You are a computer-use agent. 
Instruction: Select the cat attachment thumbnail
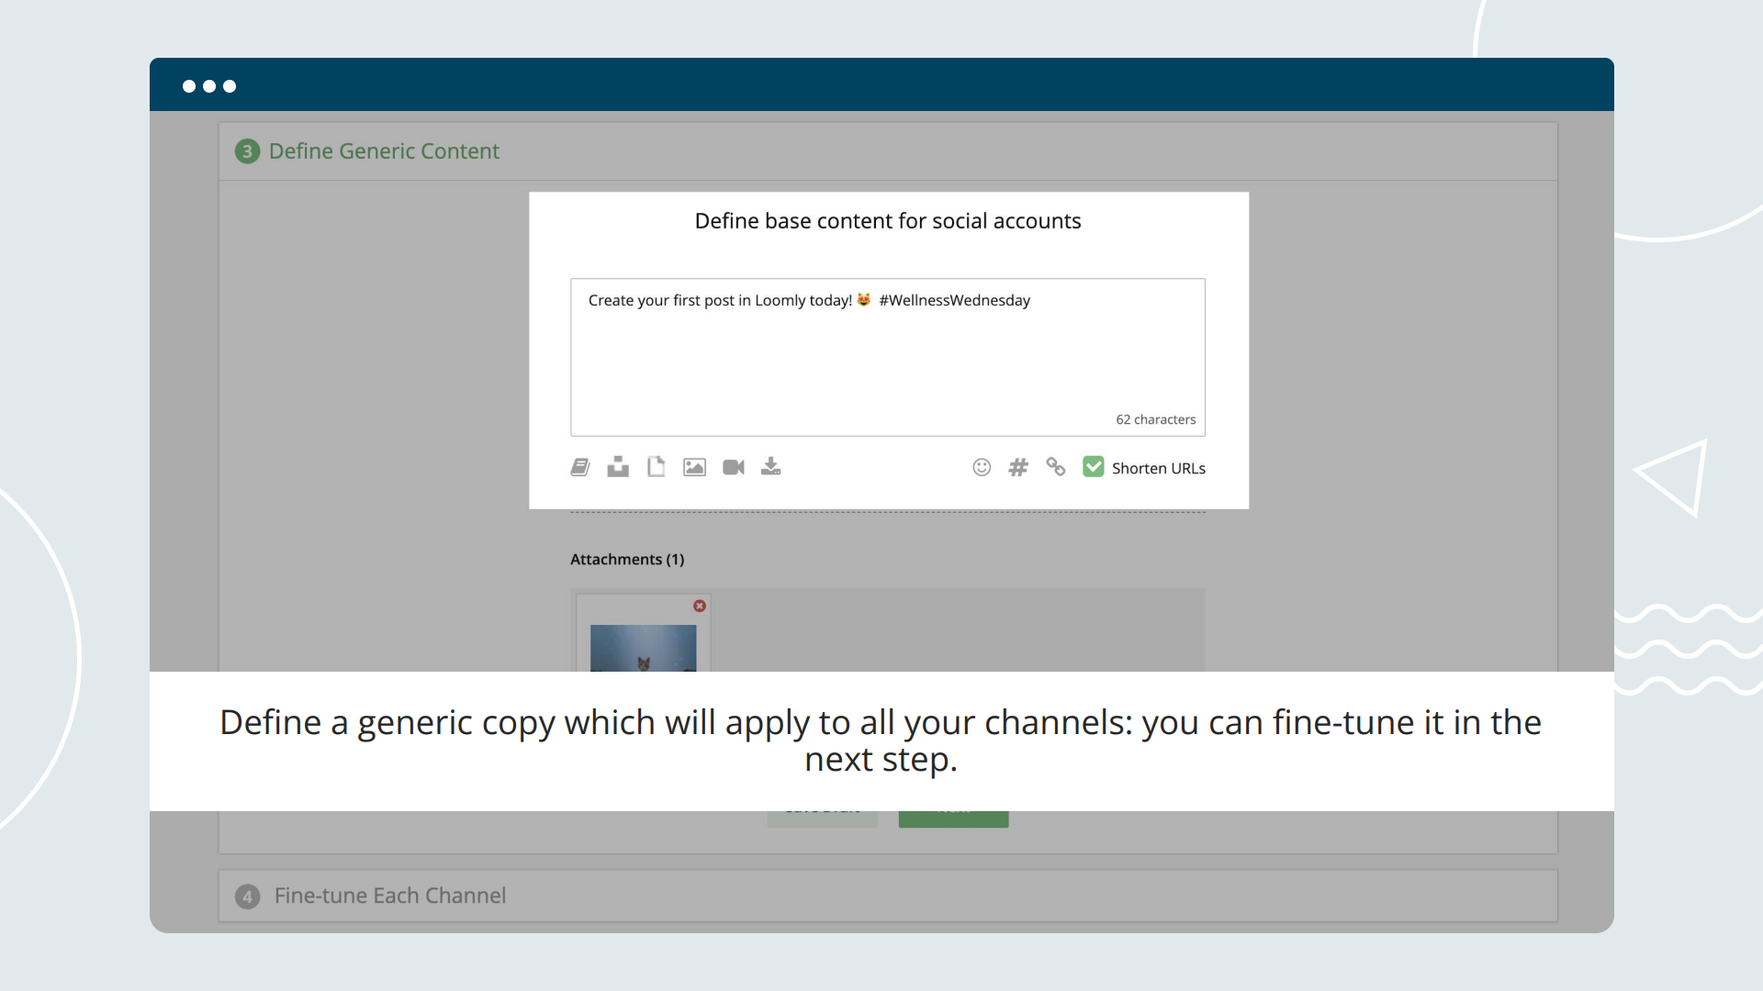(x=644, y=648)
